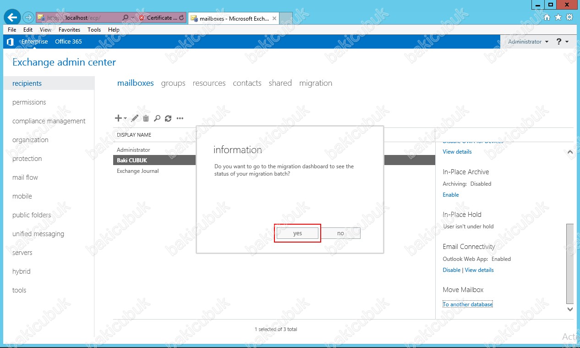Click the yes button in information dialog
Screen dimensions: 580x348
click(297, 233)
